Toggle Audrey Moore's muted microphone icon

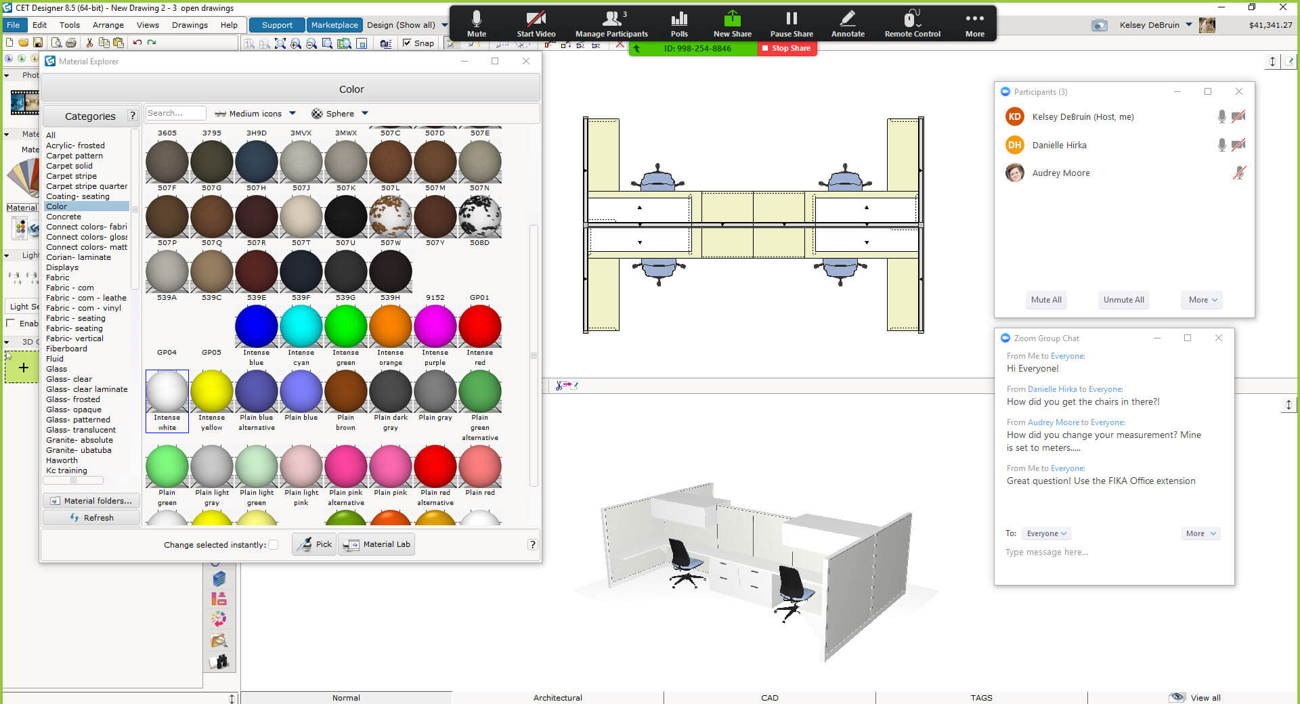pyautogui.click(x=1239, y=173)
